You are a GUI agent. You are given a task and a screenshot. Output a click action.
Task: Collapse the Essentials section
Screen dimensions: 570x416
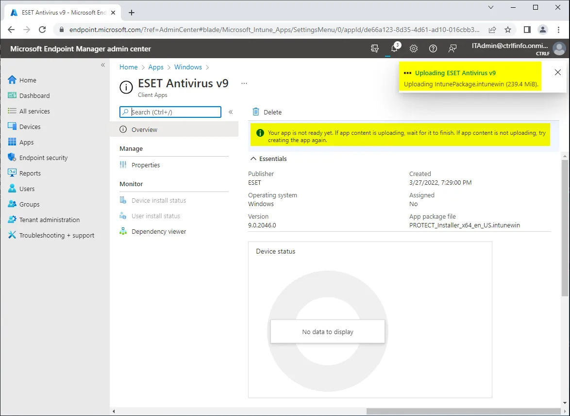click(x=253, y=159)
